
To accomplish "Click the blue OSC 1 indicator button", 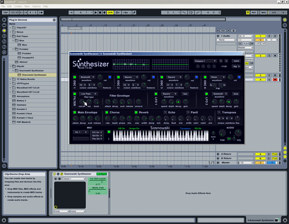I will pyautogui.click(x=110, y=77).
